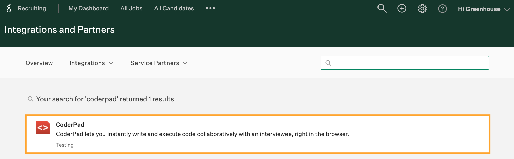Click the plus add icon
This screenshot has height=159, width=514.
click(x=402, y=9)
